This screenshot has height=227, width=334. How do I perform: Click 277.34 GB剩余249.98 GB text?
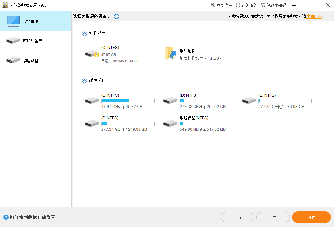(124, 129)
